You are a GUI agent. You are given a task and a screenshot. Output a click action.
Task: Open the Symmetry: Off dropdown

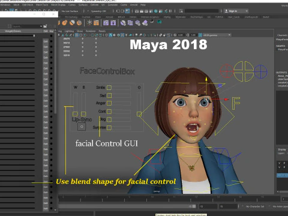point(98,11)
